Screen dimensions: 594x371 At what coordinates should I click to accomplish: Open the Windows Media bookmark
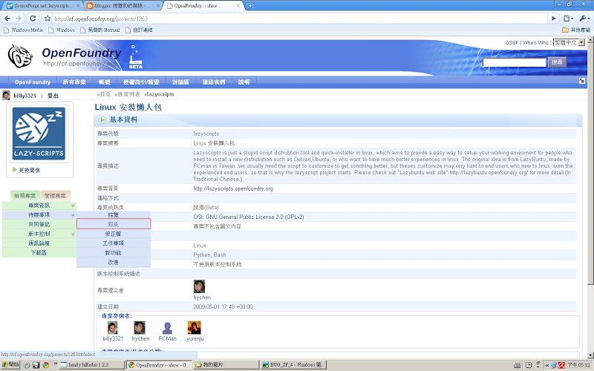pos(23,30)
